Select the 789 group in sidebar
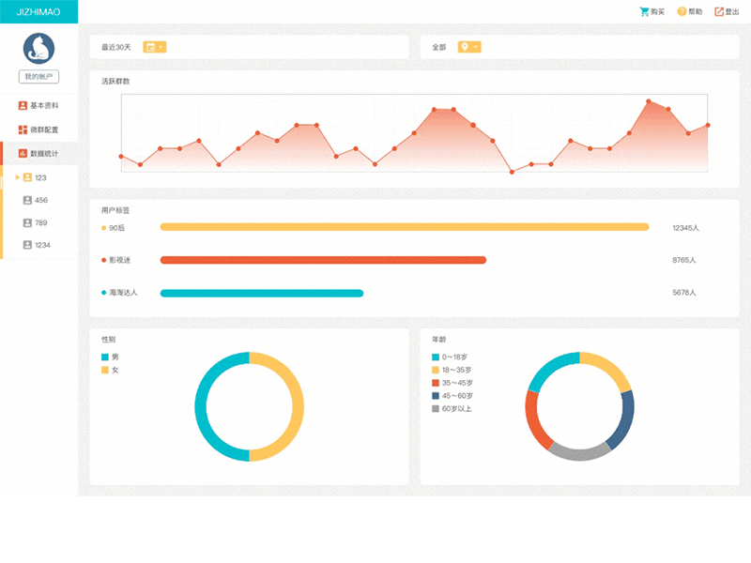 40,222
